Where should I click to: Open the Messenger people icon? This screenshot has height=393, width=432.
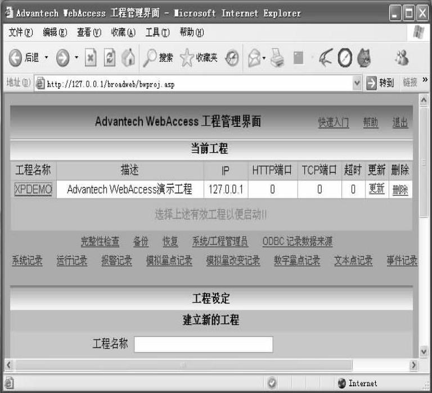point(402,57)
